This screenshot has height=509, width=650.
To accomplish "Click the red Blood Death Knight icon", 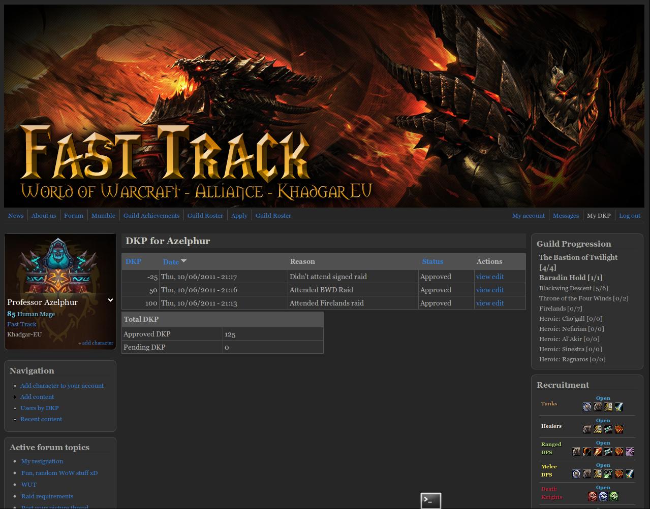I will pos(592,496).
